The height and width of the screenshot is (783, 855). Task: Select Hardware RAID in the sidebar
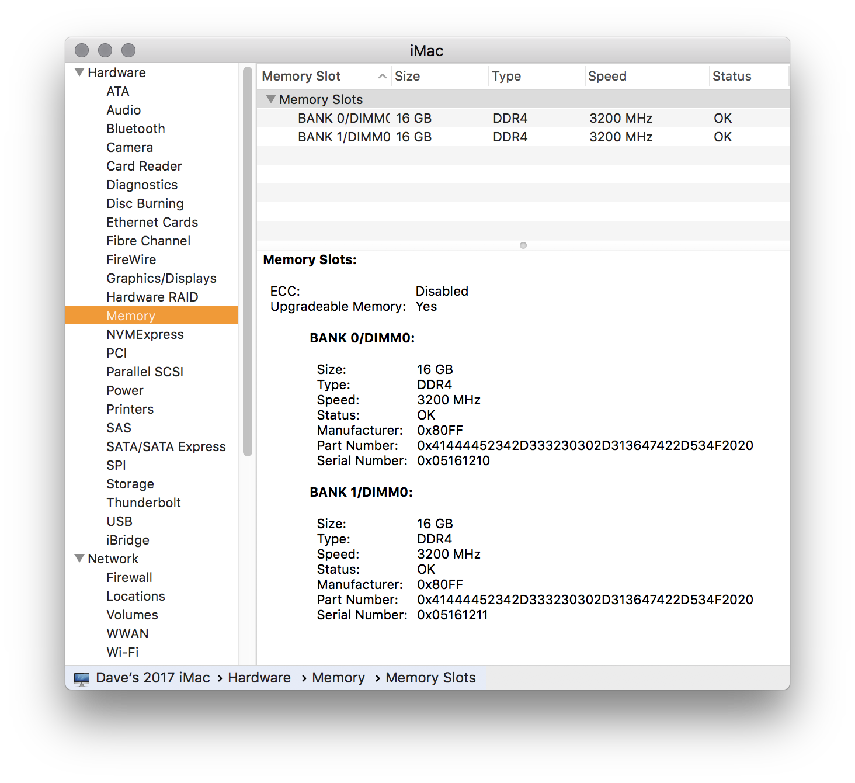152,297
